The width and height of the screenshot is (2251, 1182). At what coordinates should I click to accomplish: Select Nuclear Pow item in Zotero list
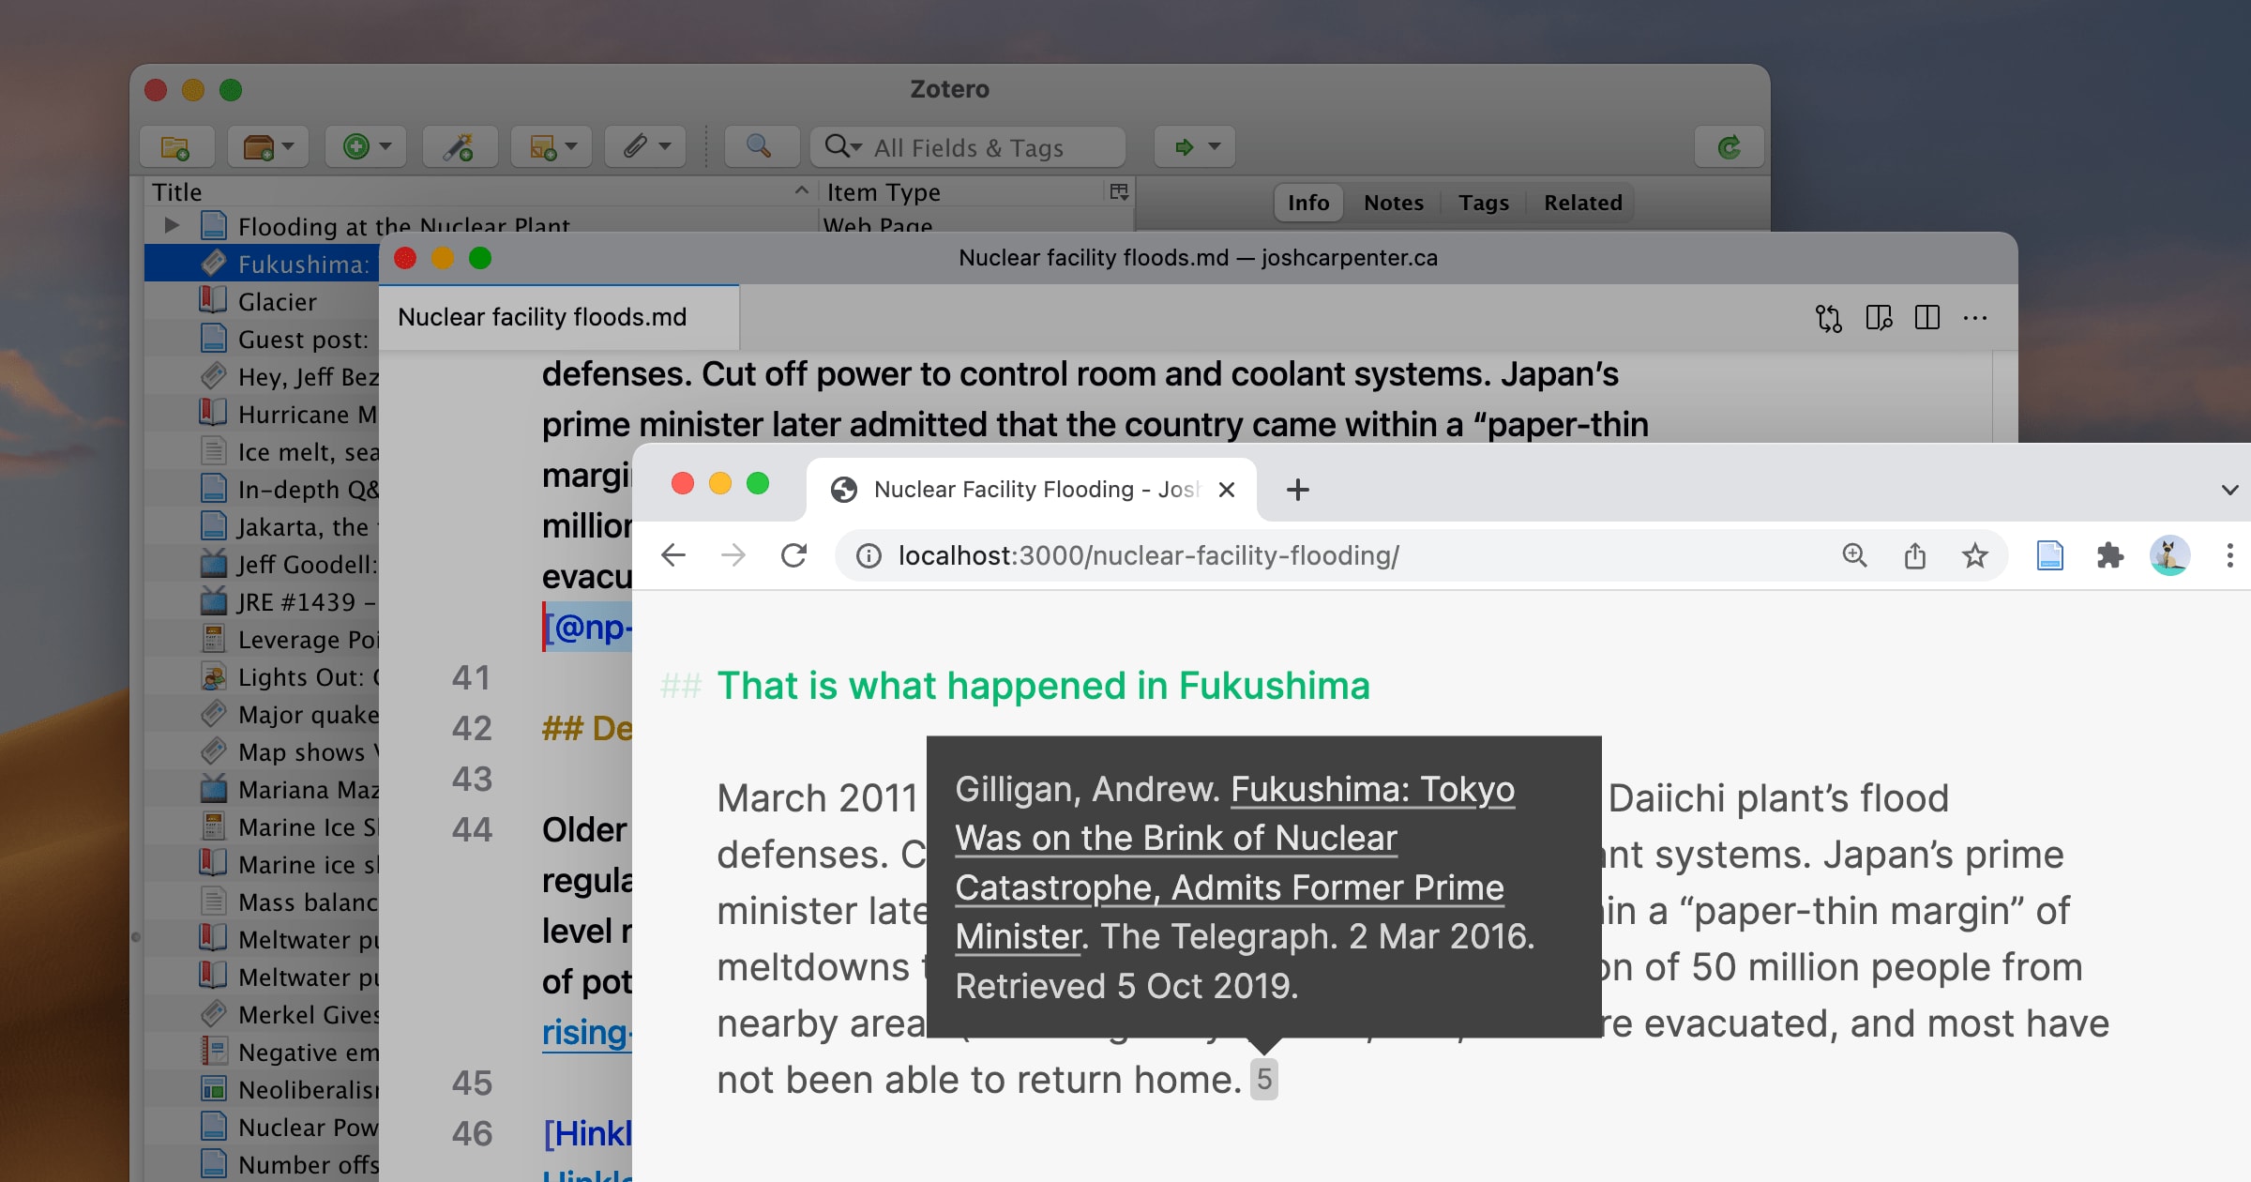click(263, 1127)
